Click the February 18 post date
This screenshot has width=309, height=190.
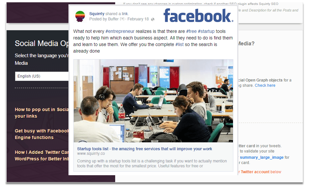point(138,19)
